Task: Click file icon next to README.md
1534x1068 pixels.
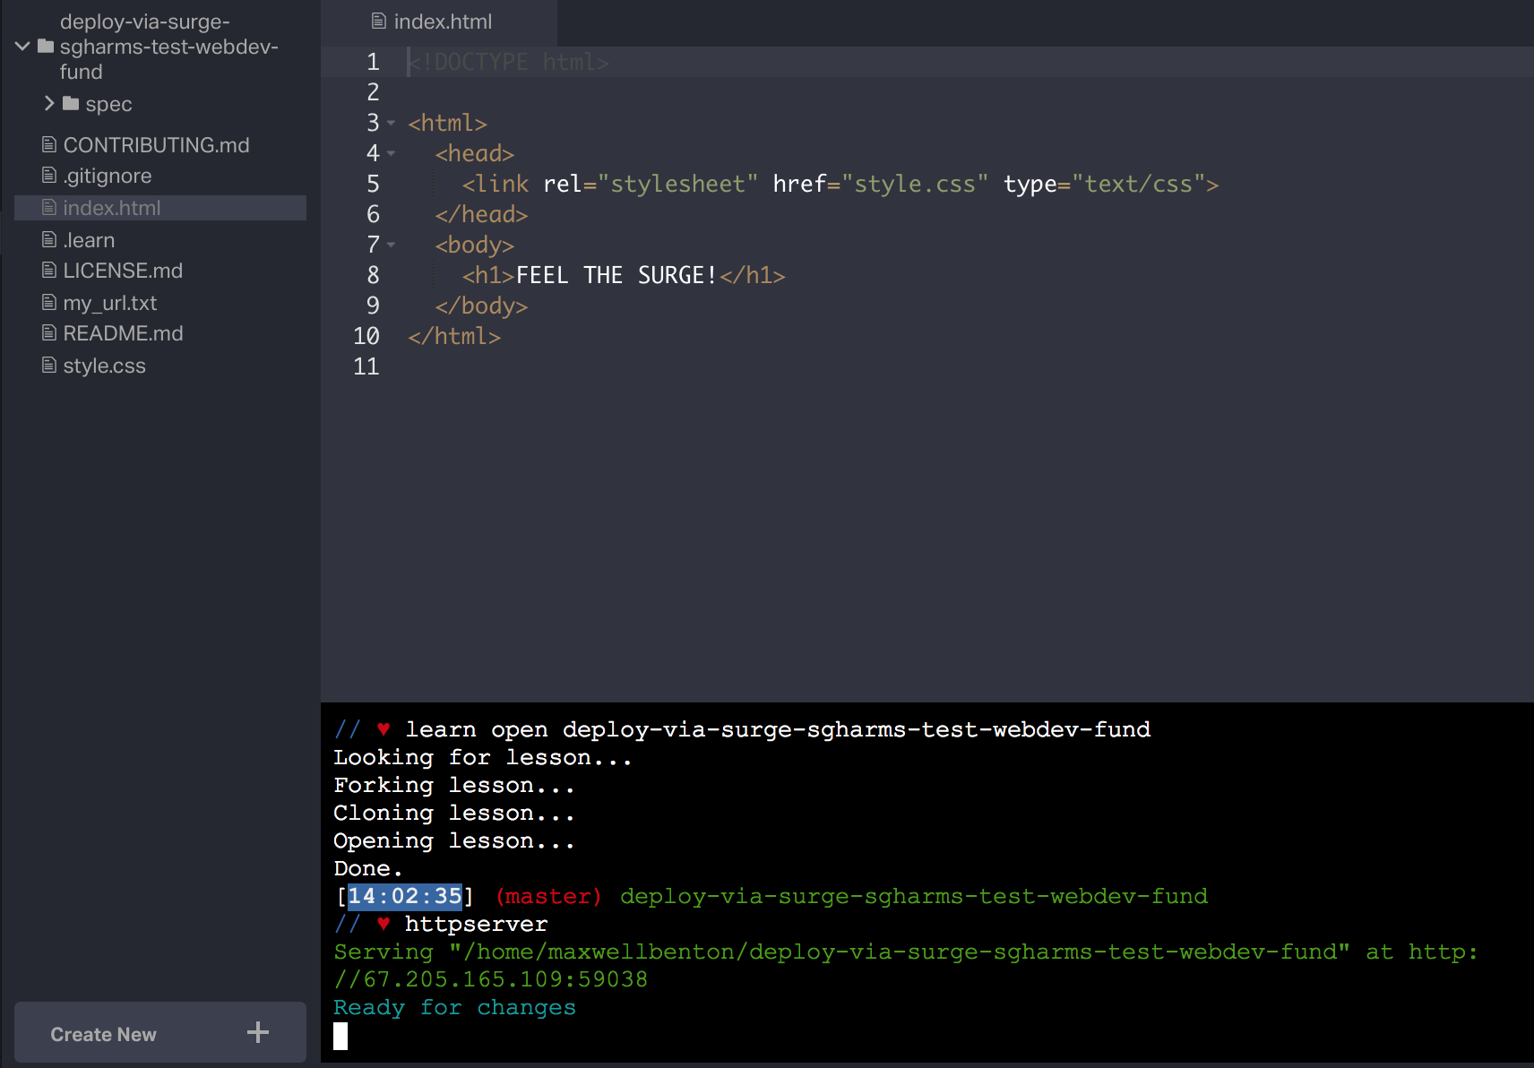Action: (x=49, y=332)
